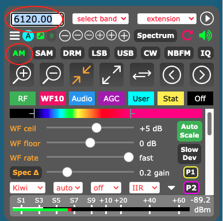
Task: Switch to the User tab
Action: [141, 98]
